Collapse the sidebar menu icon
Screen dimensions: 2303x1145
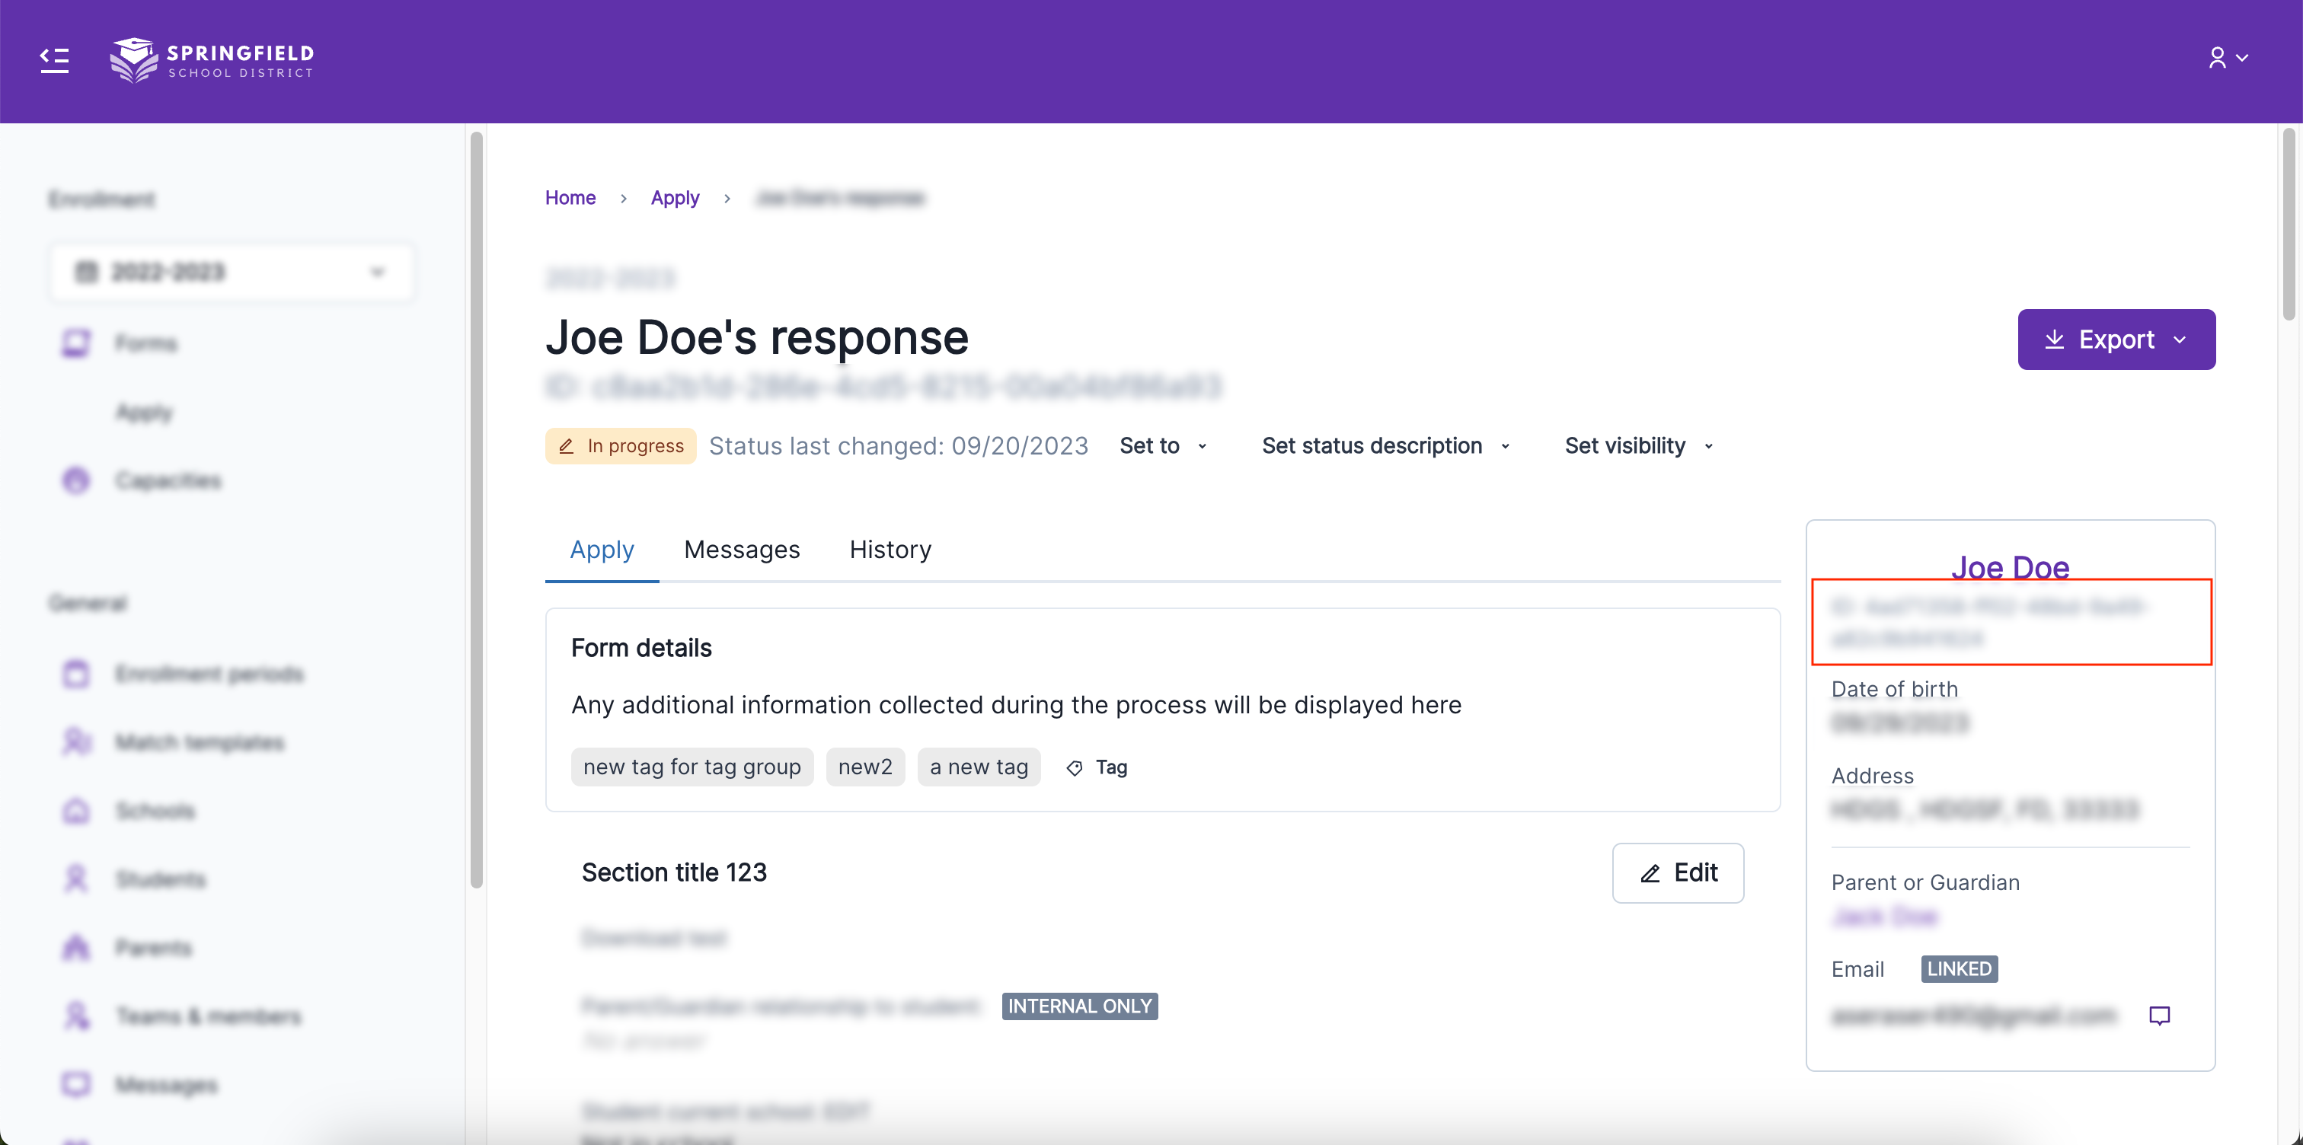pos(55,60)
